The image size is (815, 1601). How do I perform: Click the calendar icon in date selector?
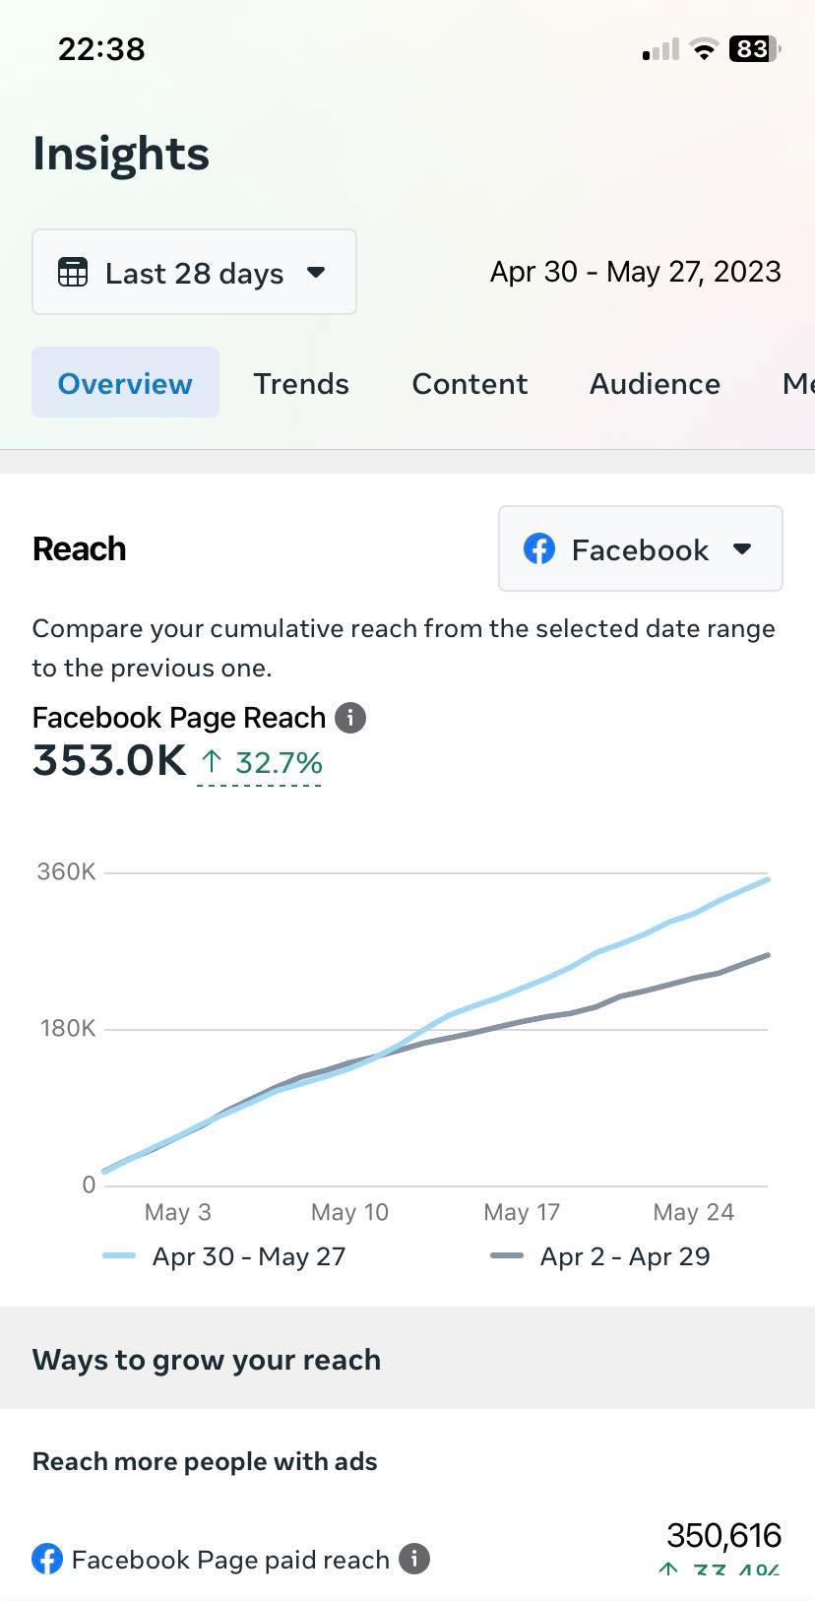(x=73, y=273)
